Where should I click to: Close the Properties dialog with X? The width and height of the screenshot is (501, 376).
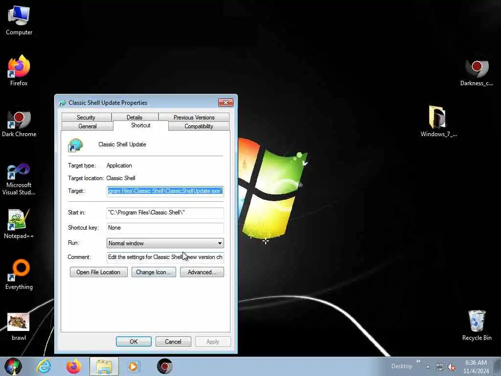tap(226, 102)
